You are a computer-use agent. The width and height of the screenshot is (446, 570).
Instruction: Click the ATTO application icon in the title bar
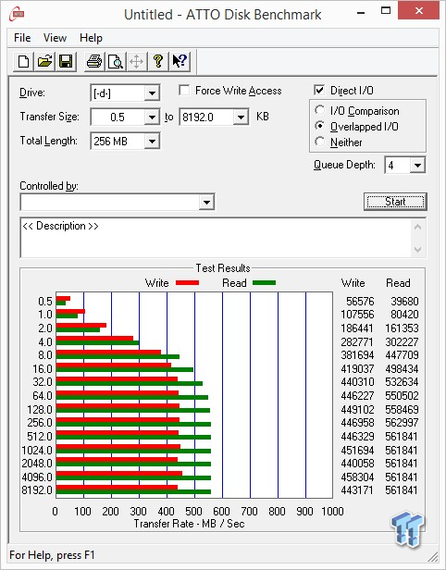(x=17, y=15)
